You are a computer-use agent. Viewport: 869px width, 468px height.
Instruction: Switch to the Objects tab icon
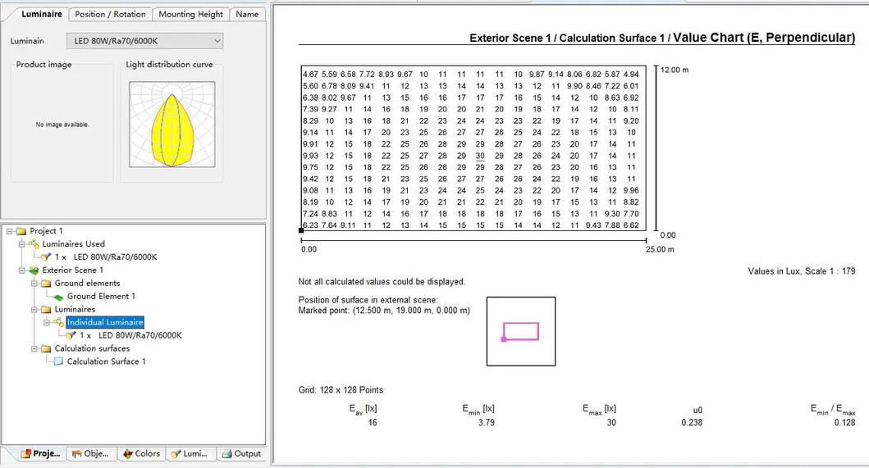coord(76,453)
